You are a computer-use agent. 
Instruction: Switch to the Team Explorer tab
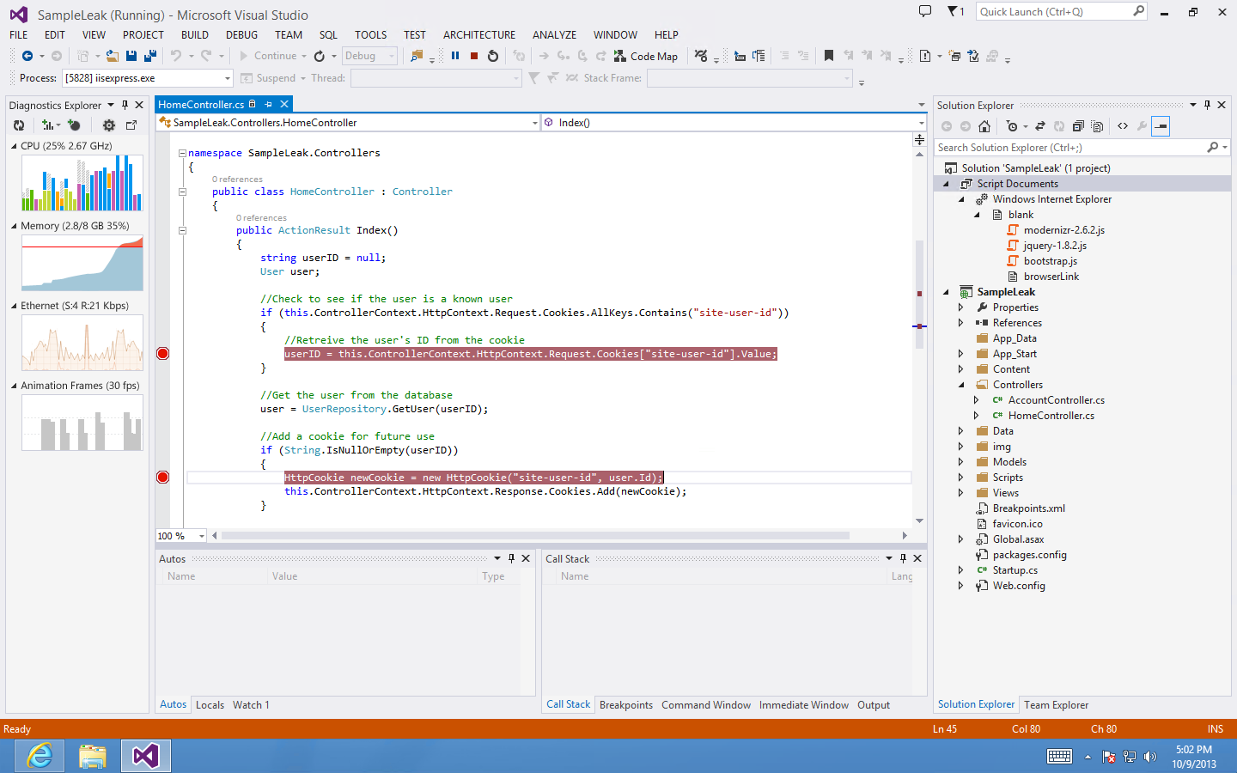pos(1056,705)
